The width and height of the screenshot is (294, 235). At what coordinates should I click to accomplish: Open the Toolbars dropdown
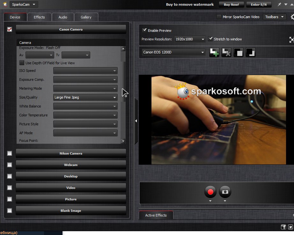click(x=274, y=17)
